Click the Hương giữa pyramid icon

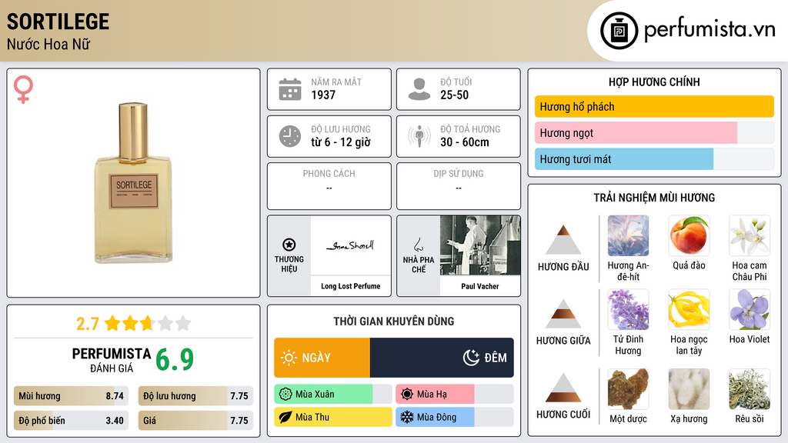[x=563, y=314]
